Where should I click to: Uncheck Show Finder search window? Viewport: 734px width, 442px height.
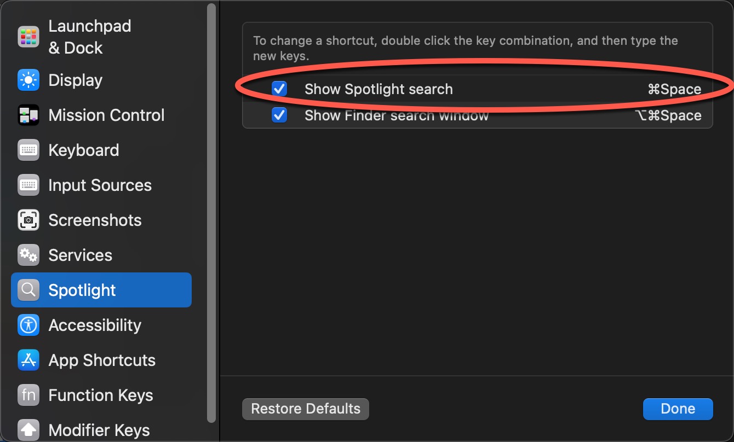[279, 115]
